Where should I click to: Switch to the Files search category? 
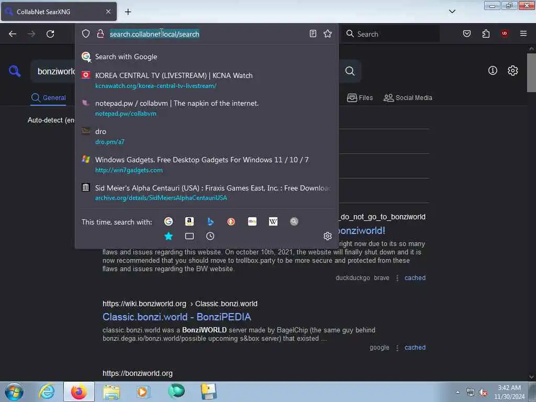click(360, 98)
